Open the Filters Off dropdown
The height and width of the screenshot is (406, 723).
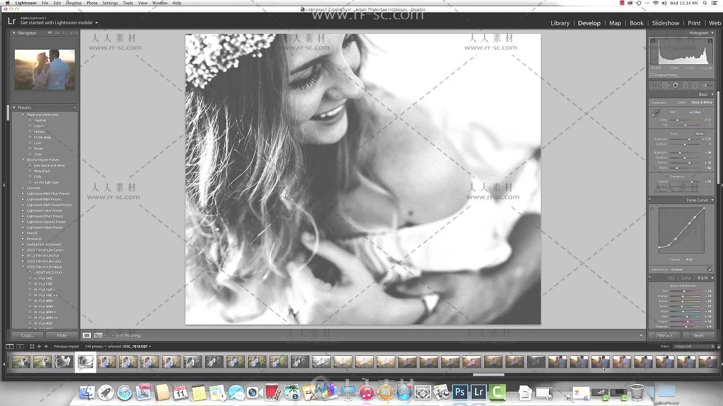(x=695, y=346)
